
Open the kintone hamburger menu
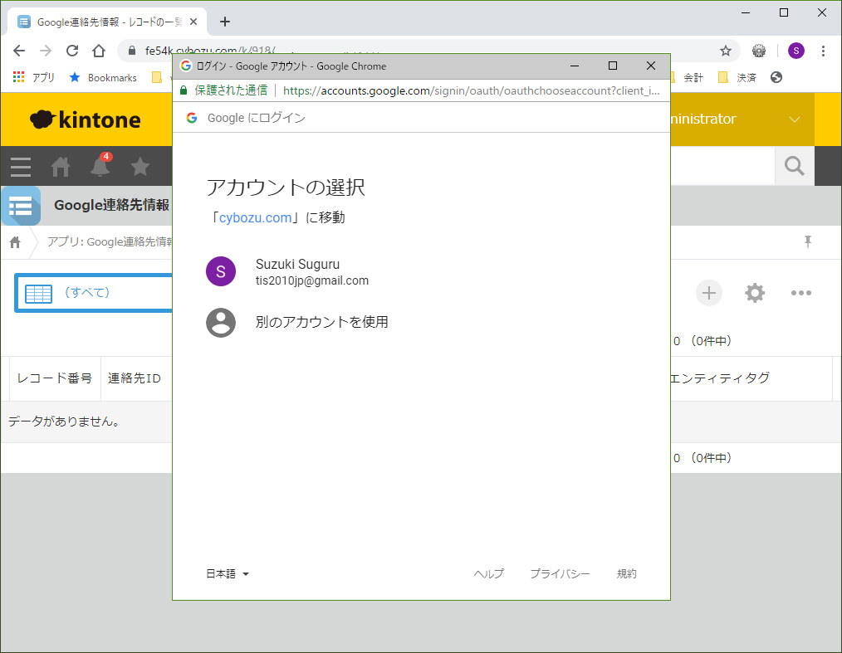point(21,167)
